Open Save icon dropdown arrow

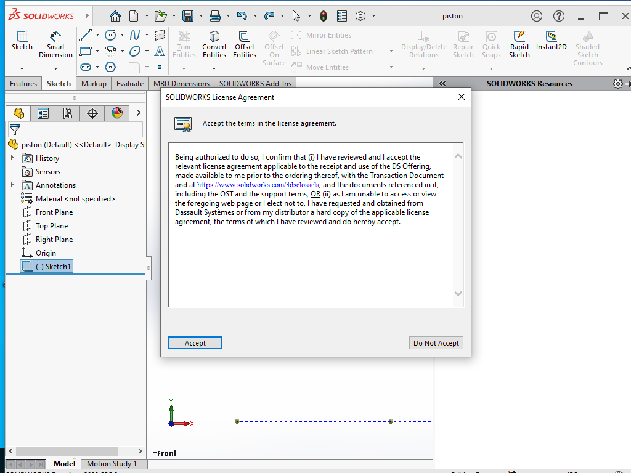tap(201, 16)
